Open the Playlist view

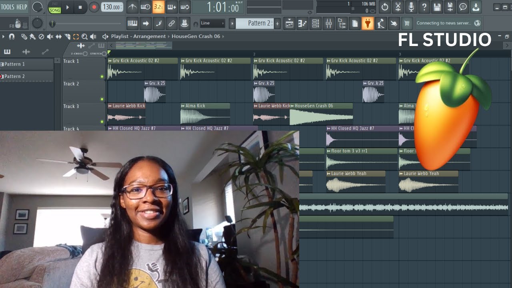click(x=289, y=23)
